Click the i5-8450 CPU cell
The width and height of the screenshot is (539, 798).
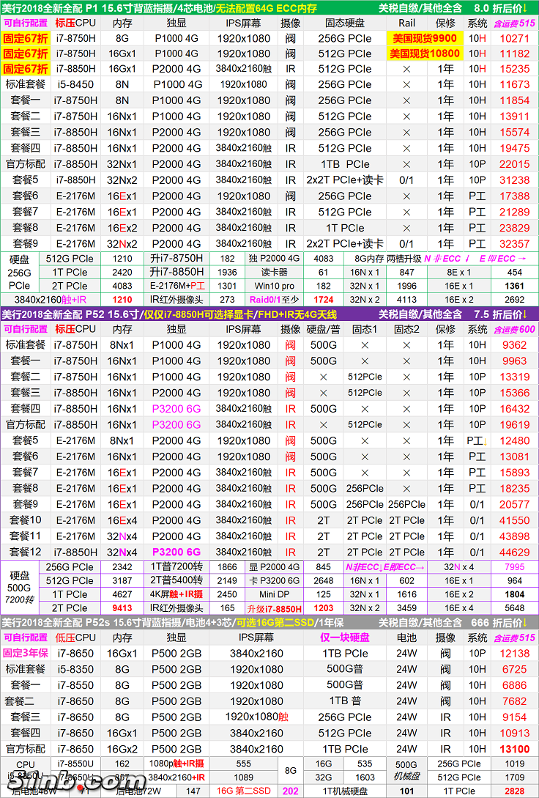pos(75,85)
